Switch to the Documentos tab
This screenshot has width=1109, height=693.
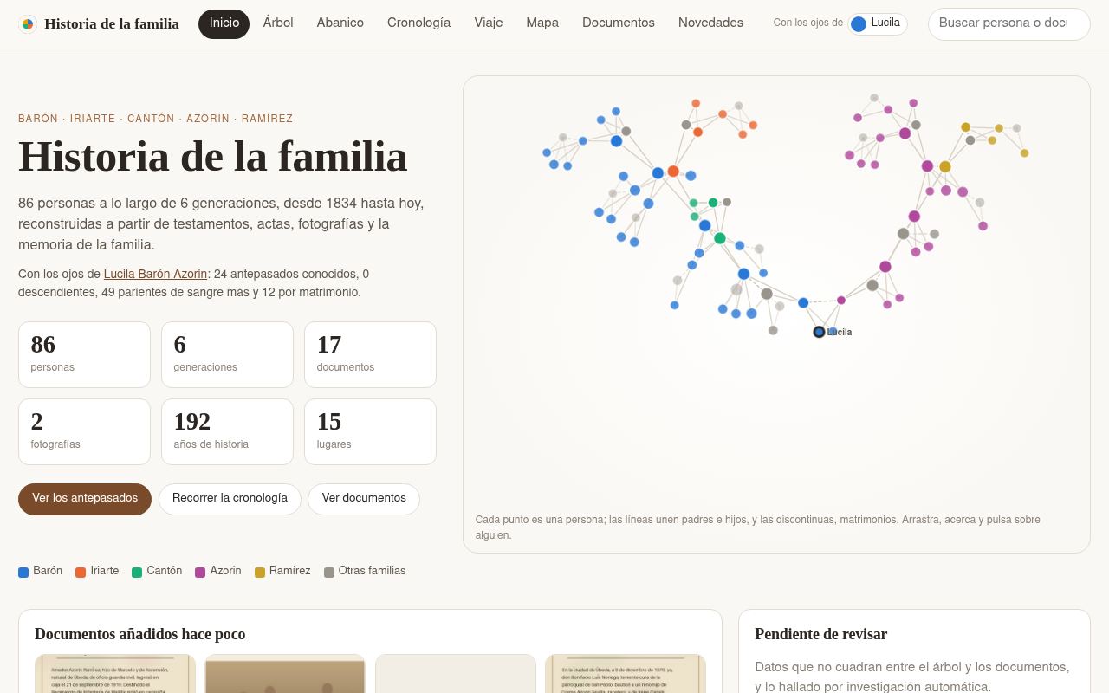tap(619, 23)
